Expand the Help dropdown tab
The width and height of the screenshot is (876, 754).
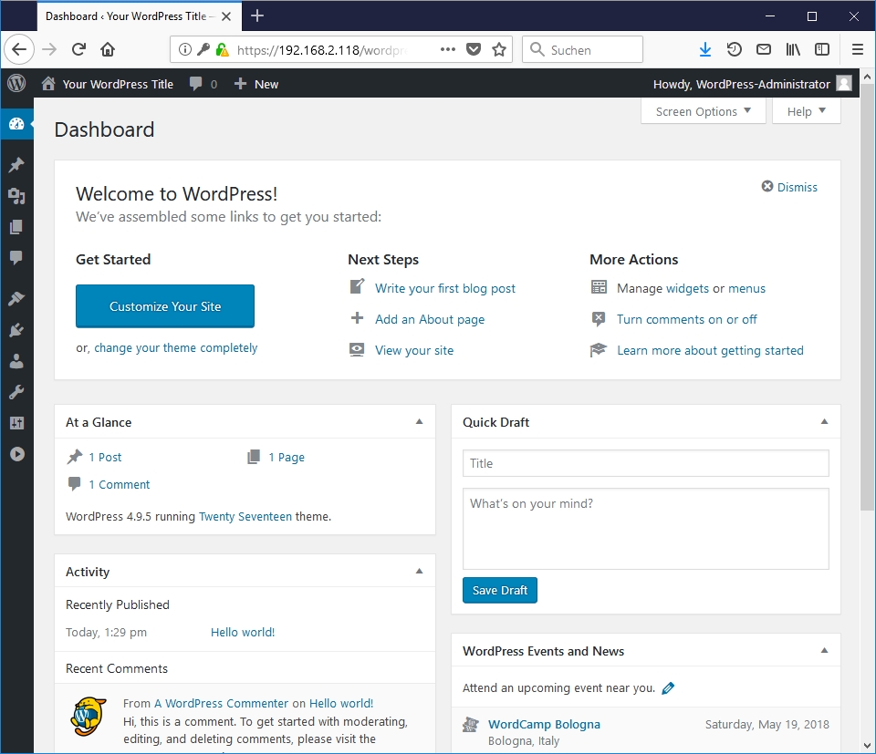[x=806, y=111]
